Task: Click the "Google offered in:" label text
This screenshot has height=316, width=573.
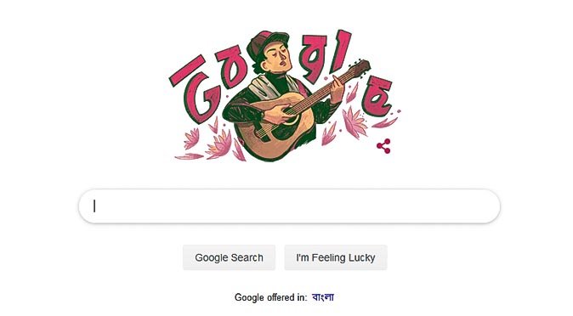Action: pyautogui.click(x=271, y=297)
